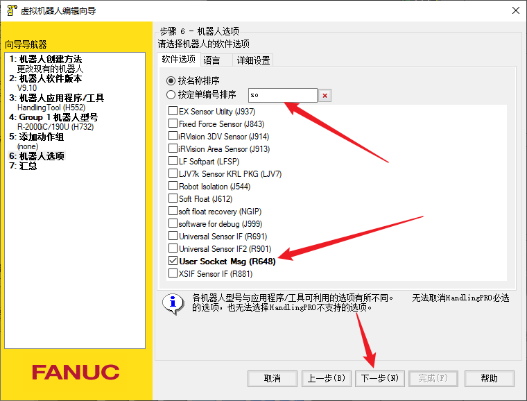Tick LF Softpart (LFSP) checkbox
This screenshot has width=527, height=401.
(173, 161)
